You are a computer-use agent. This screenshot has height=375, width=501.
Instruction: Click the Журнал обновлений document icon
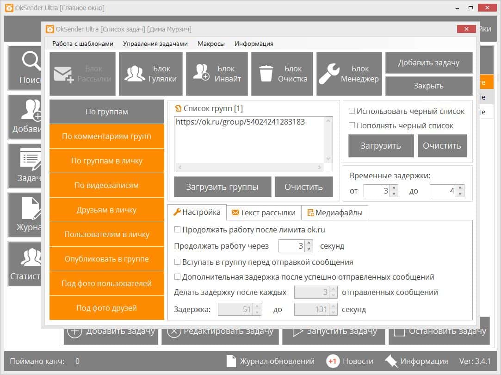[x=231, y=361]
